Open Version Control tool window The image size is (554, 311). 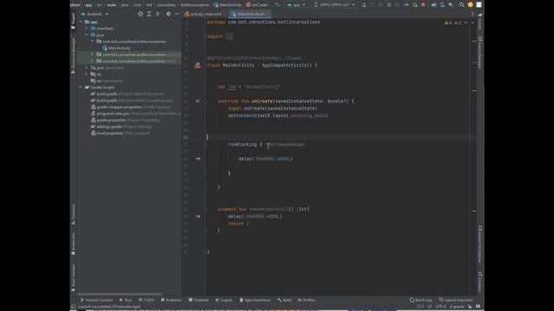pos(96,300)
